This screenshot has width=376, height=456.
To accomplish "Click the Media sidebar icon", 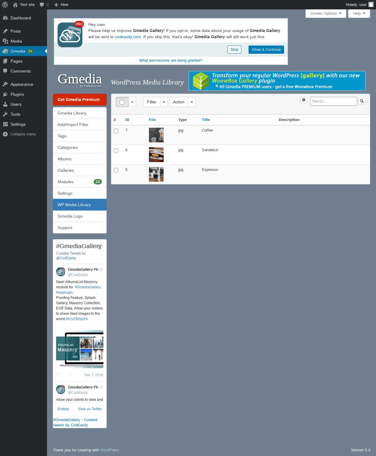I will tap(5, 41).
